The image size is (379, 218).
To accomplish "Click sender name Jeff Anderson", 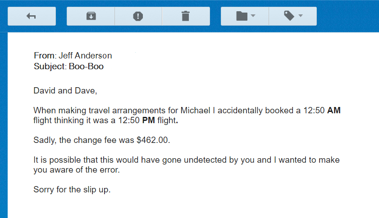I will (85, 56).
